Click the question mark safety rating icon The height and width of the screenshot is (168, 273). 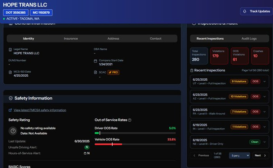[13, 131]
